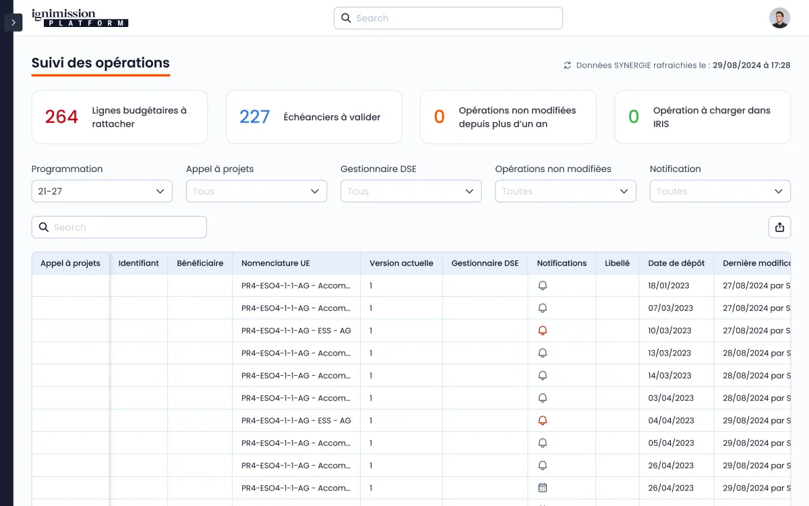The width and height of the screenshot is (809, 506).
Task: Open the user profile avatar
Action: point(779,18)
